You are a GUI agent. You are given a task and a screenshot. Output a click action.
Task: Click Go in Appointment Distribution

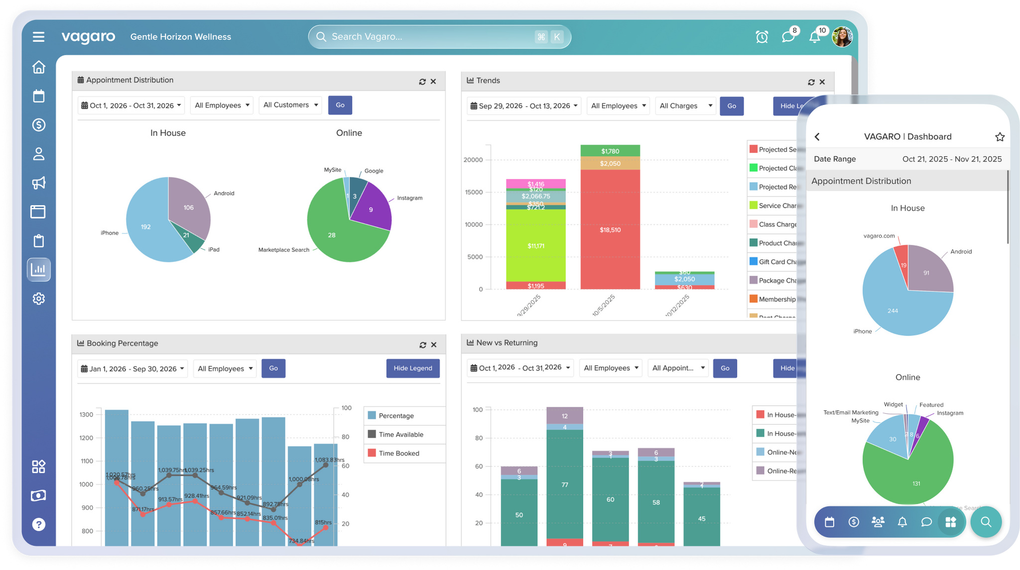tap(340, 105)
